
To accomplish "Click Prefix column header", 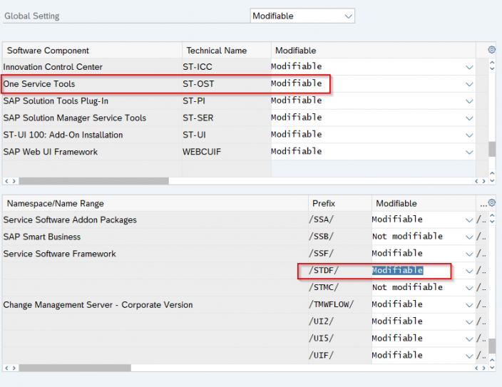I will tap(340, 203).
